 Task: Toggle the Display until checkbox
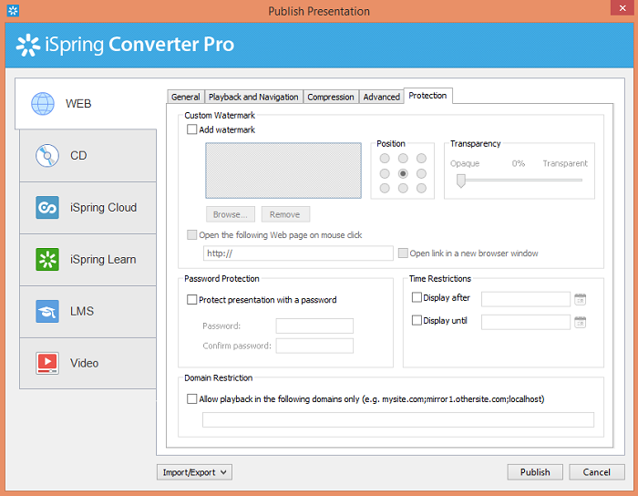click(417, 320)
